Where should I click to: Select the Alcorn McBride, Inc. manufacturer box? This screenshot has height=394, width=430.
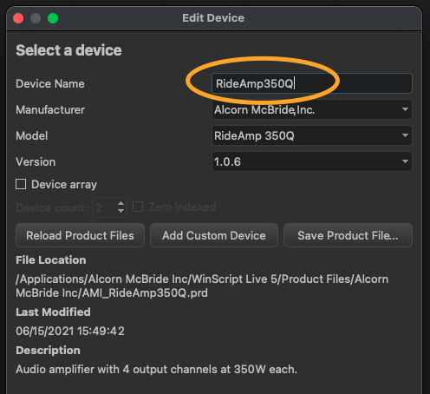312,109
